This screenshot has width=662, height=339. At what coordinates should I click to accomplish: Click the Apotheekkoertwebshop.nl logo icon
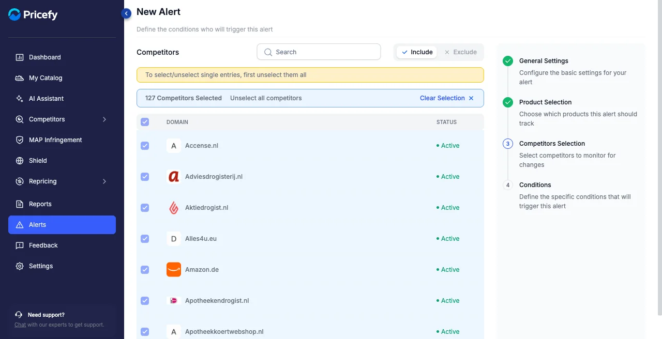pos(174,332)
